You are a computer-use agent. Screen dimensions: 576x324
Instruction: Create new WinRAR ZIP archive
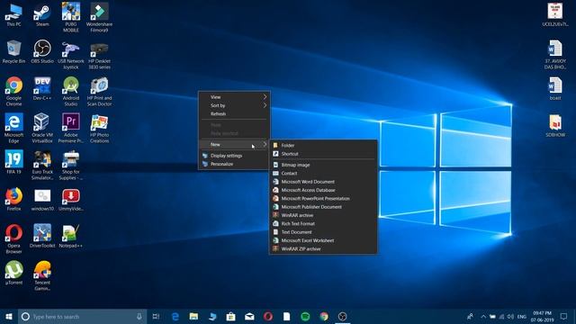323,249
